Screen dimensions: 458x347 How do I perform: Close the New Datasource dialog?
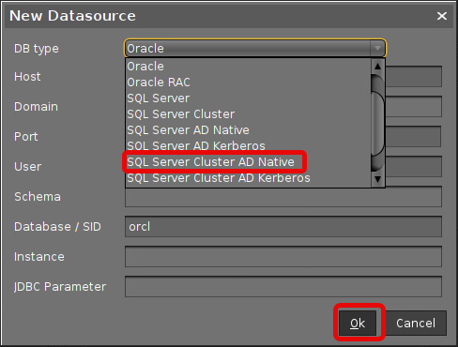(x=442, y=16)
